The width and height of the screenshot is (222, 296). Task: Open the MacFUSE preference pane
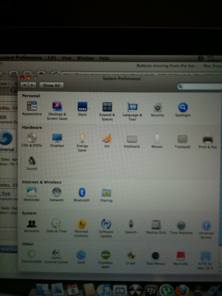pyautogui.click(x=181, y=258)
